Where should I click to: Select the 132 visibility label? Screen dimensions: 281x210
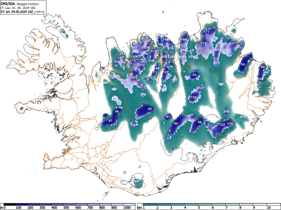(193, 97)
